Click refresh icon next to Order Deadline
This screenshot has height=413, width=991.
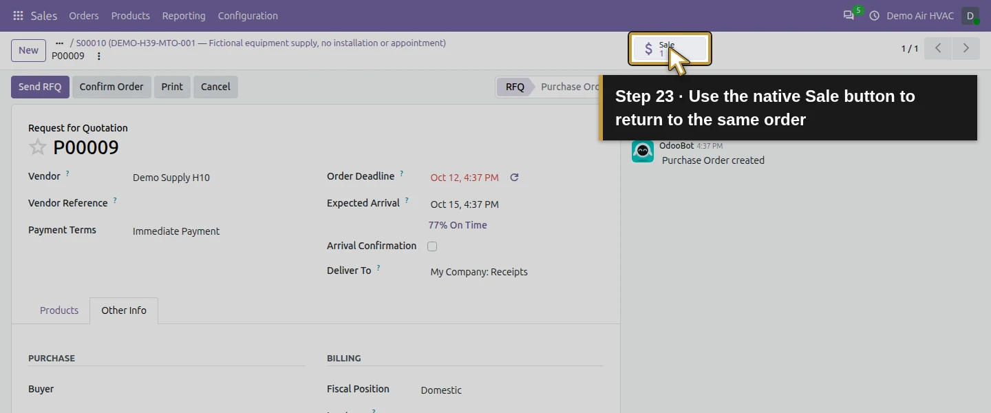pyautogui.click(x=514, y=178)
